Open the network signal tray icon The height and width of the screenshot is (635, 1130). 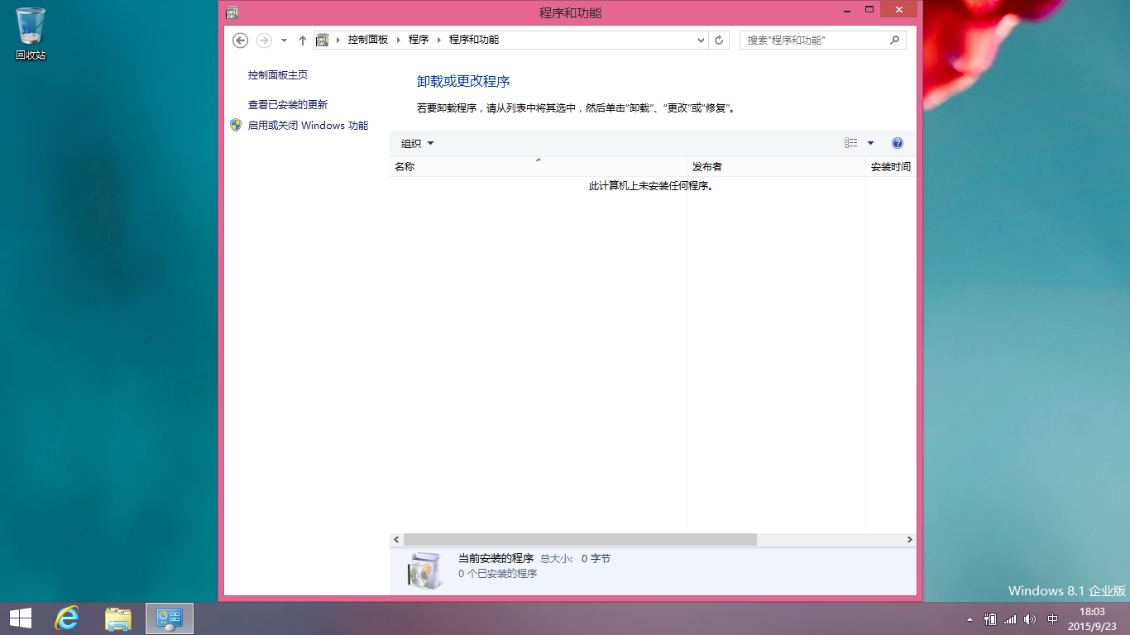[x=1010, y=619]
